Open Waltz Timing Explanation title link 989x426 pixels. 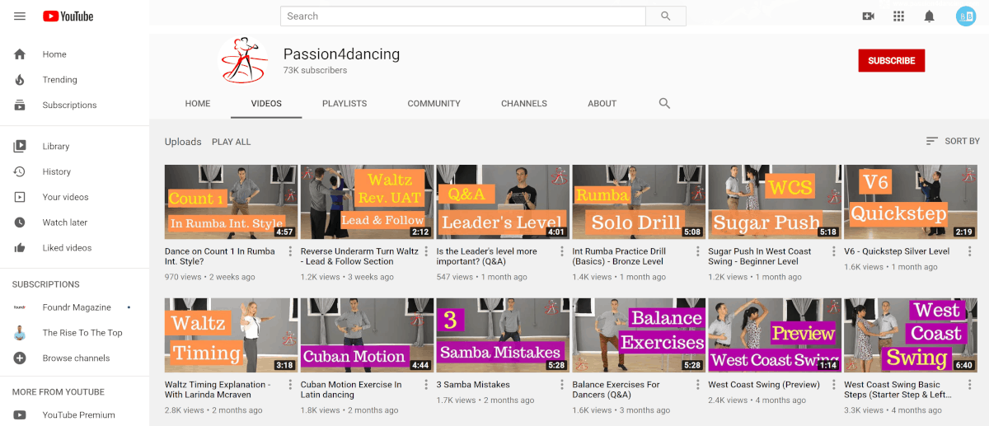click(x=218, y=390)
